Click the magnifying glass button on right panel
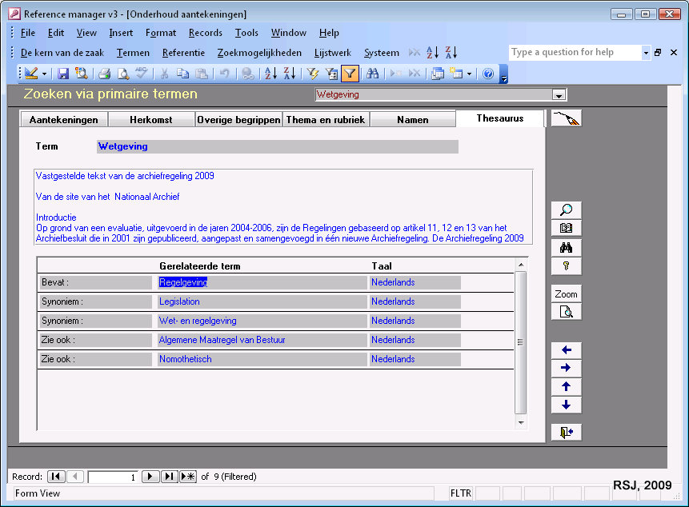This screenshot has height=507, width=689. [566, 210]
